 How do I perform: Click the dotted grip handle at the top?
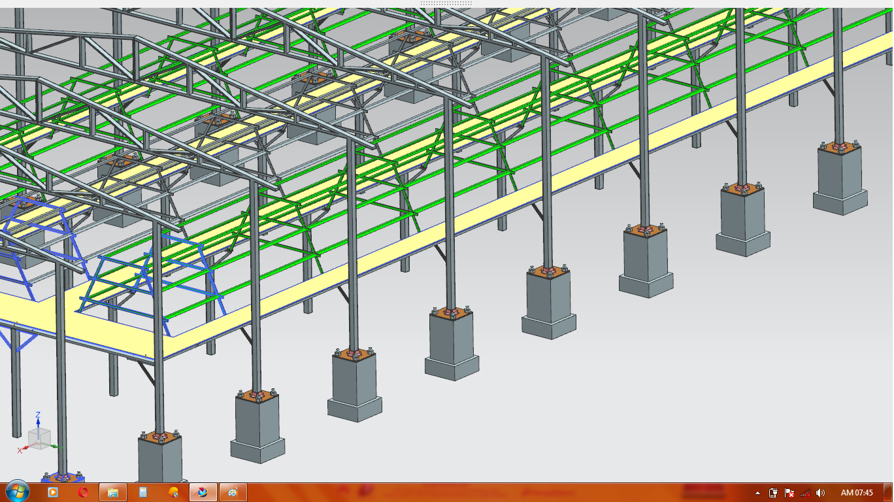446,3
